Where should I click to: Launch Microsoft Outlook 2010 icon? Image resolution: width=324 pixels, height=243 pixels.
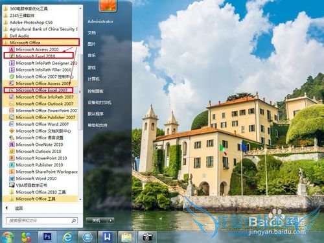(12, 152)
